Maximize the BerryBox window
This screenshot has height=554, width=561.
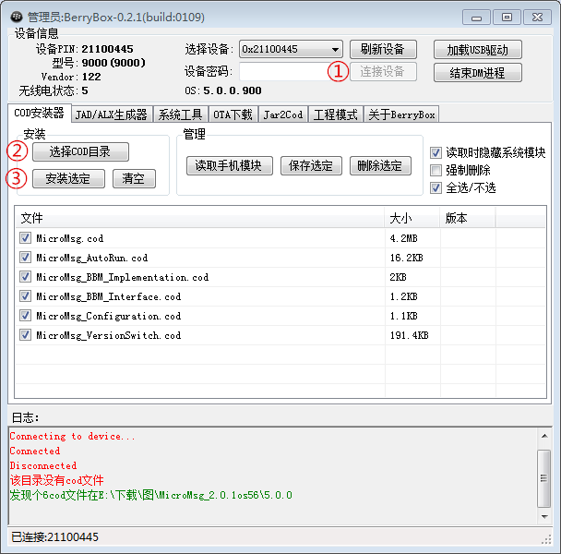click(x=507, y=18)
